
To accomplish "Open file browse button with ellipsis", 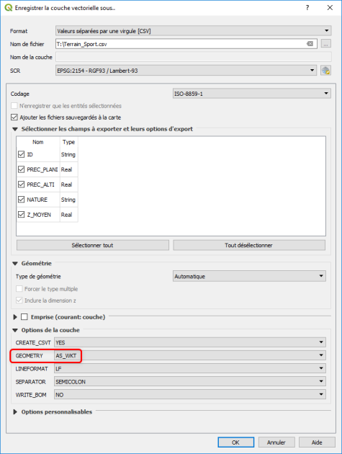I will pyautogui.click(x=325, y=44).
